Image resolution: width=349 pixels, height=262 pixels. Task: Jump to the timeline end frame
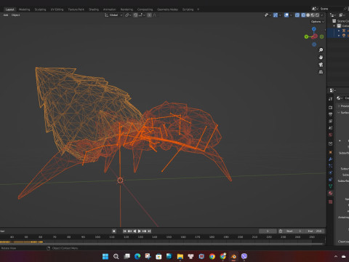[149, 231]
